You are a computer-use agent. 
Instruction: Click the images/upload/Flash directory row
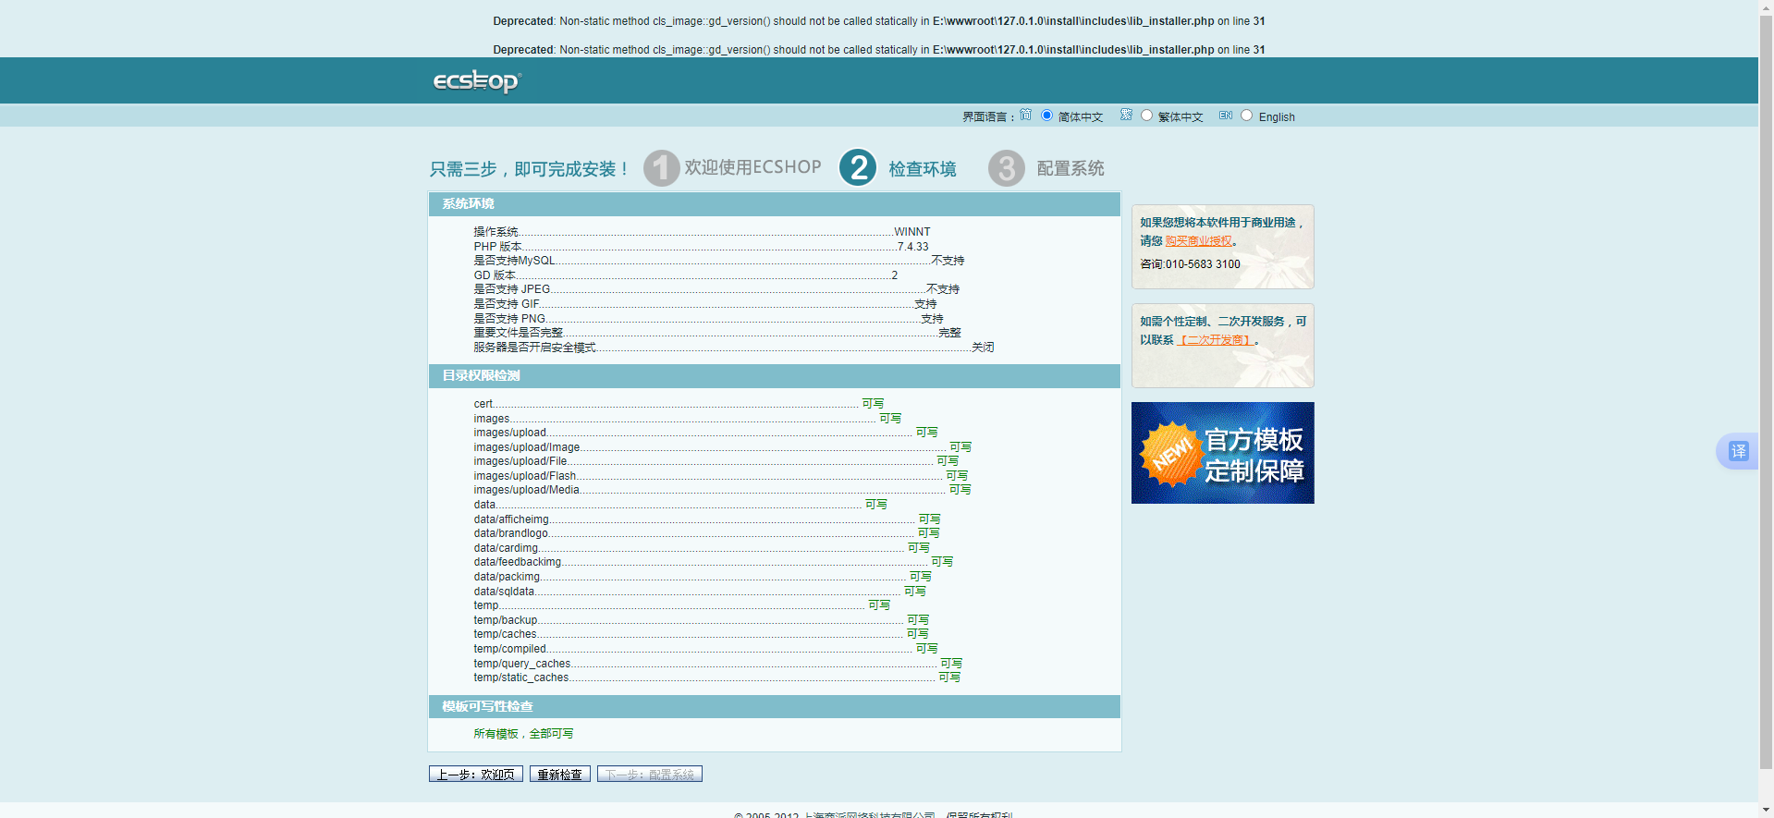pos(720,476)
